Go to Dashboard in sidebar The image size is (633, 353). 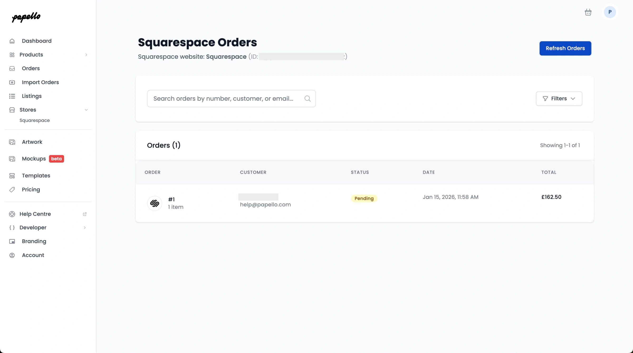click(x=36, y=41)
